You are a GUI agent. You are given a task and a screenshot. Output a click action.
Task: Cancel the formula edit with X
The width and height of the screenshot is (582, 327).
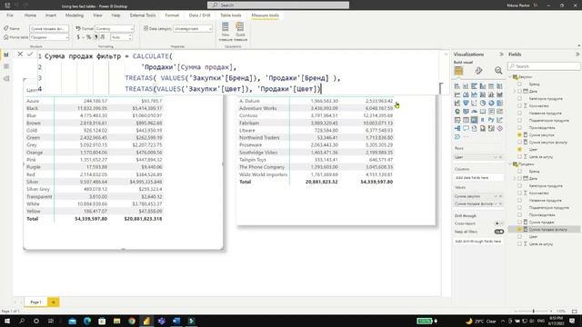[20, 54]
